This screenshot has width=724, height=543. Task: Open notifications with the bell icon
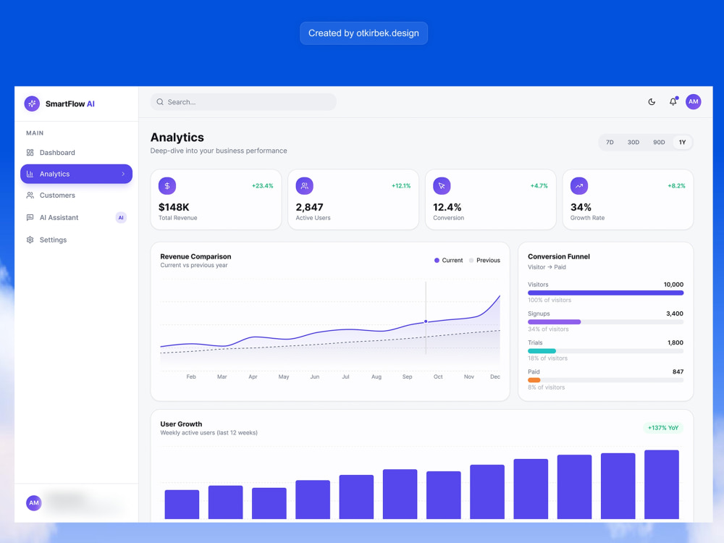[673, 101]
